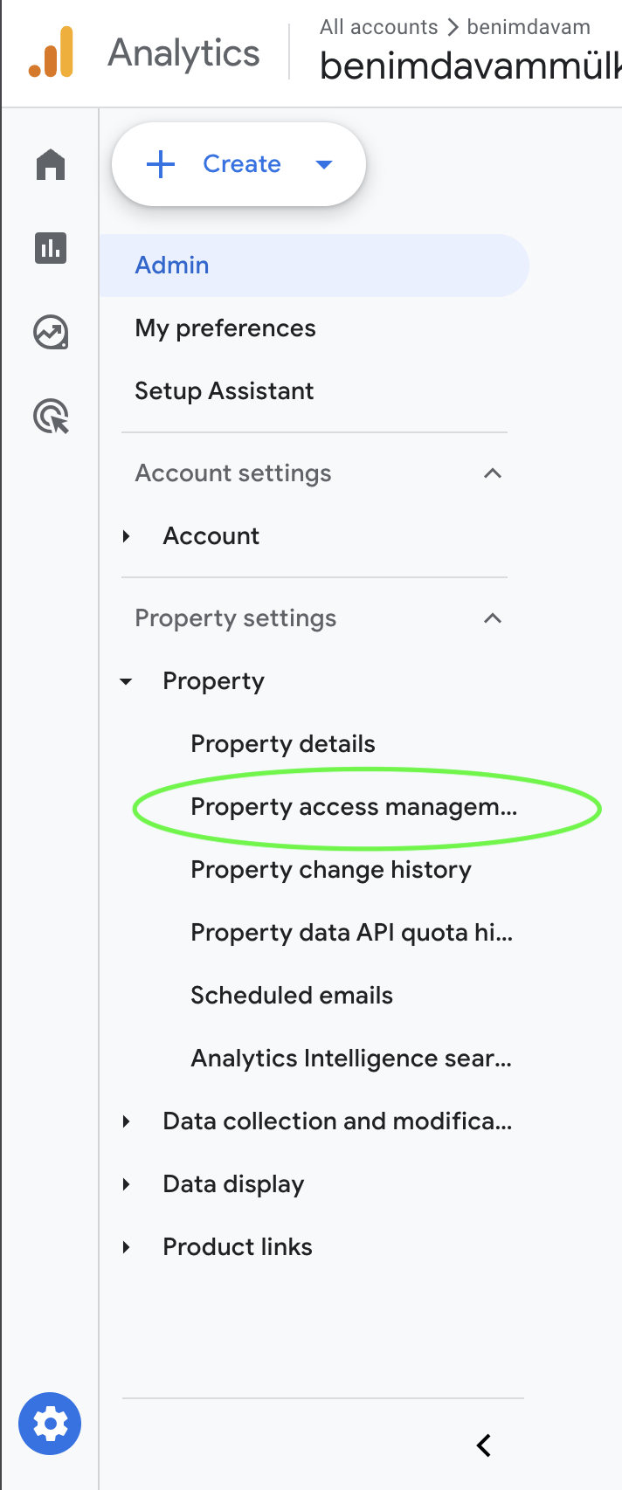Open Property access management
The height and width of the screenshot is (1490, 622).
tap(354, 807)
